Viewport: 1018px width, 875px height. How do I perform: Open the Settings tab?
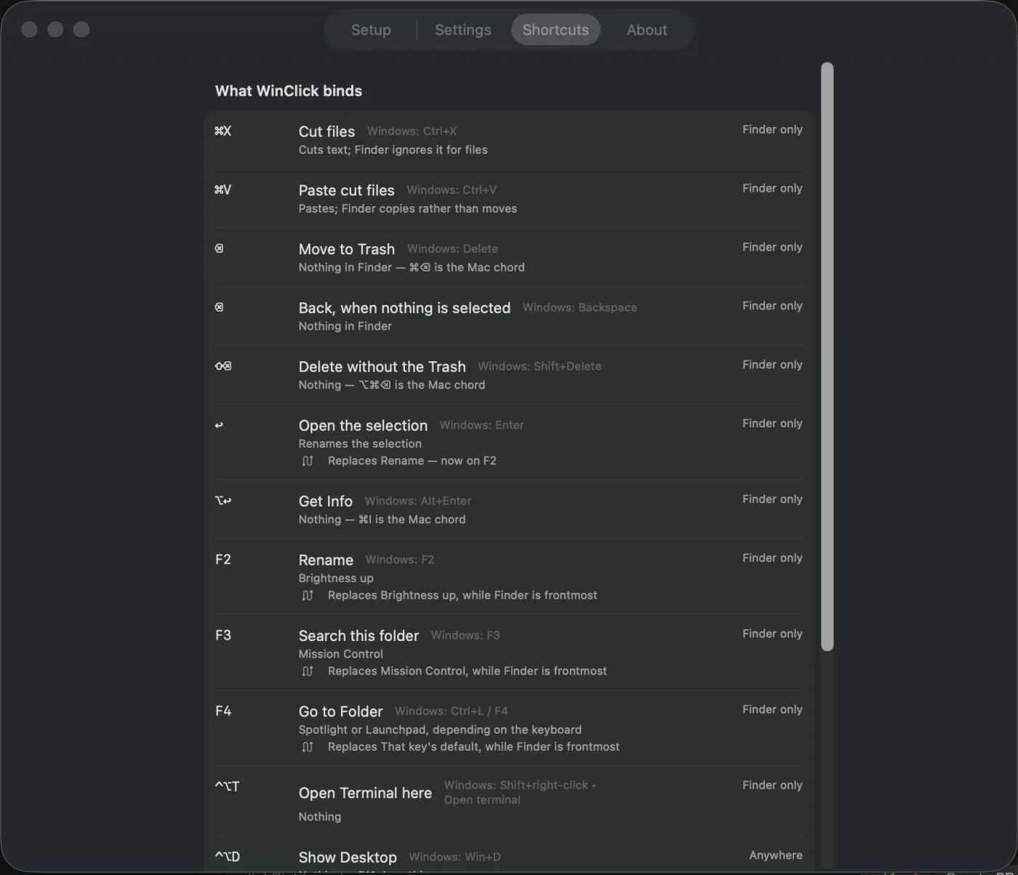[x=462, y=30]
